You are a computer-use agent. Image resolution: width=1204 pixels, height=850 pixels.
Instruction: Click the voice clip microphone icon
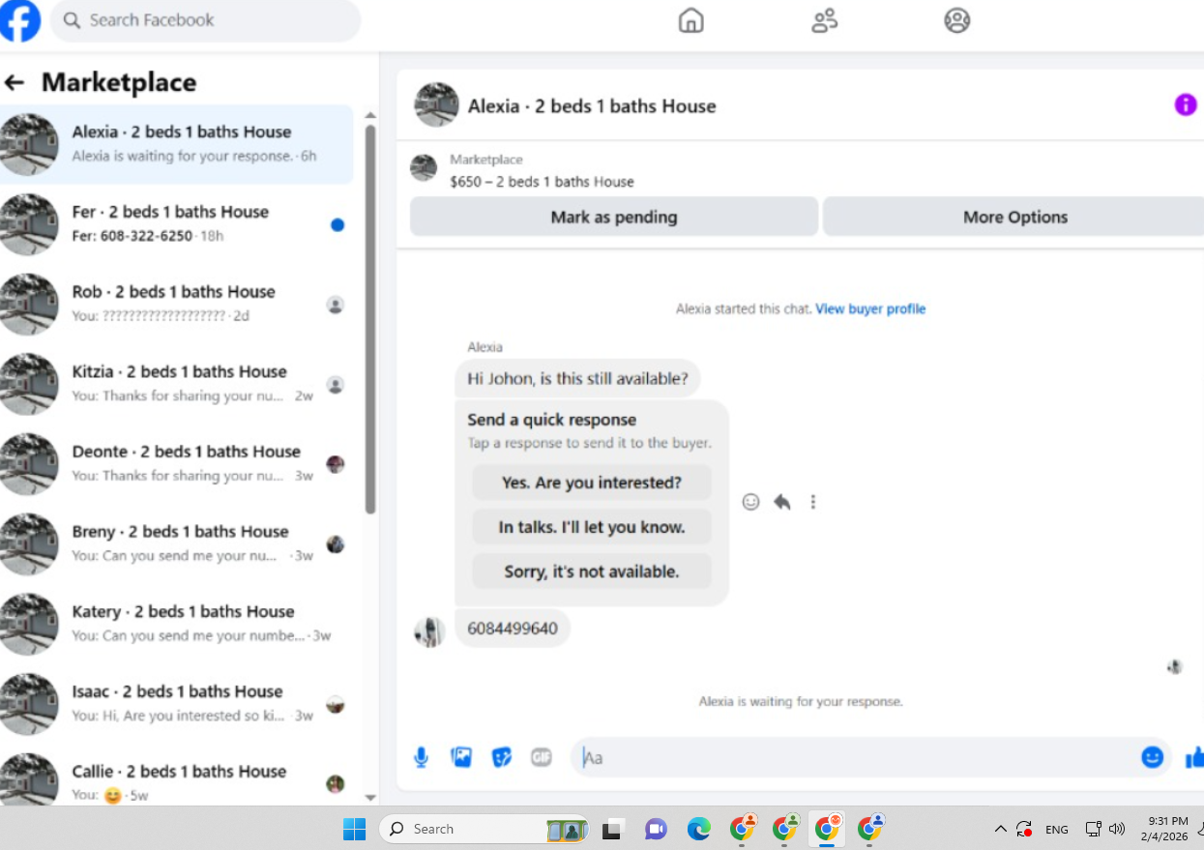point(422,757)
